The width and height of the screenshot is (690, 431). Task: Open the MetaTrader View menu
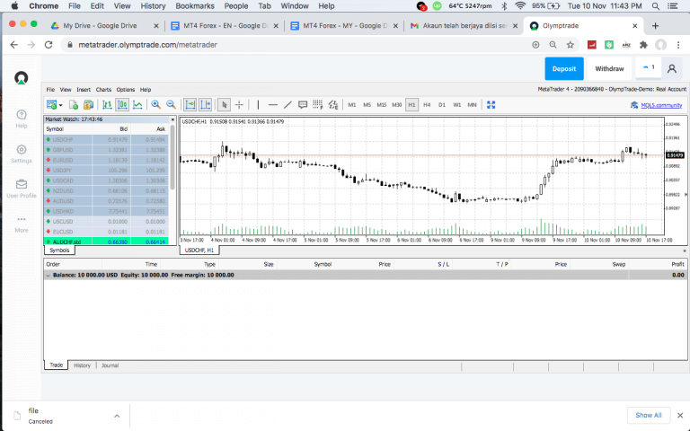[x=66, y=89]
